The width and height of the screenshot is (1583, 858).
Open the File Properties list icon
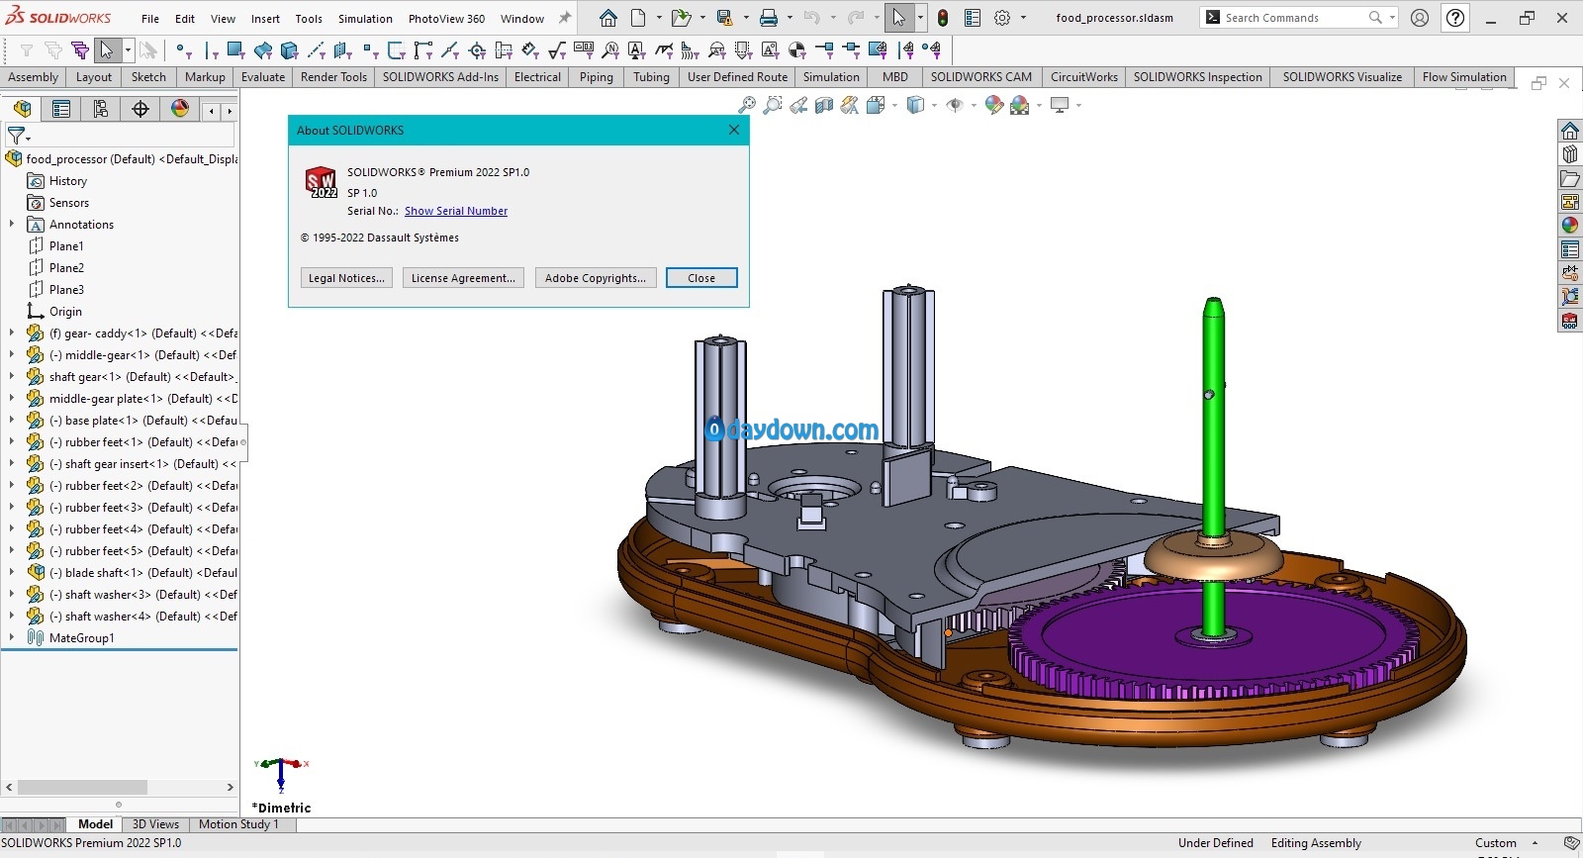click(973, 18)
